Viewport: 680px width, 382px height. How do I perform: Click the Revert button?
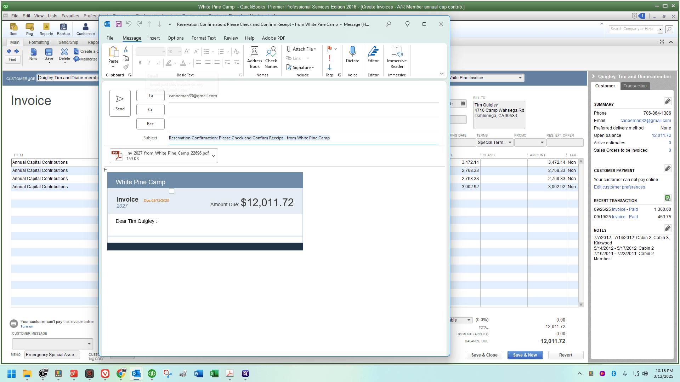[566, 355]
